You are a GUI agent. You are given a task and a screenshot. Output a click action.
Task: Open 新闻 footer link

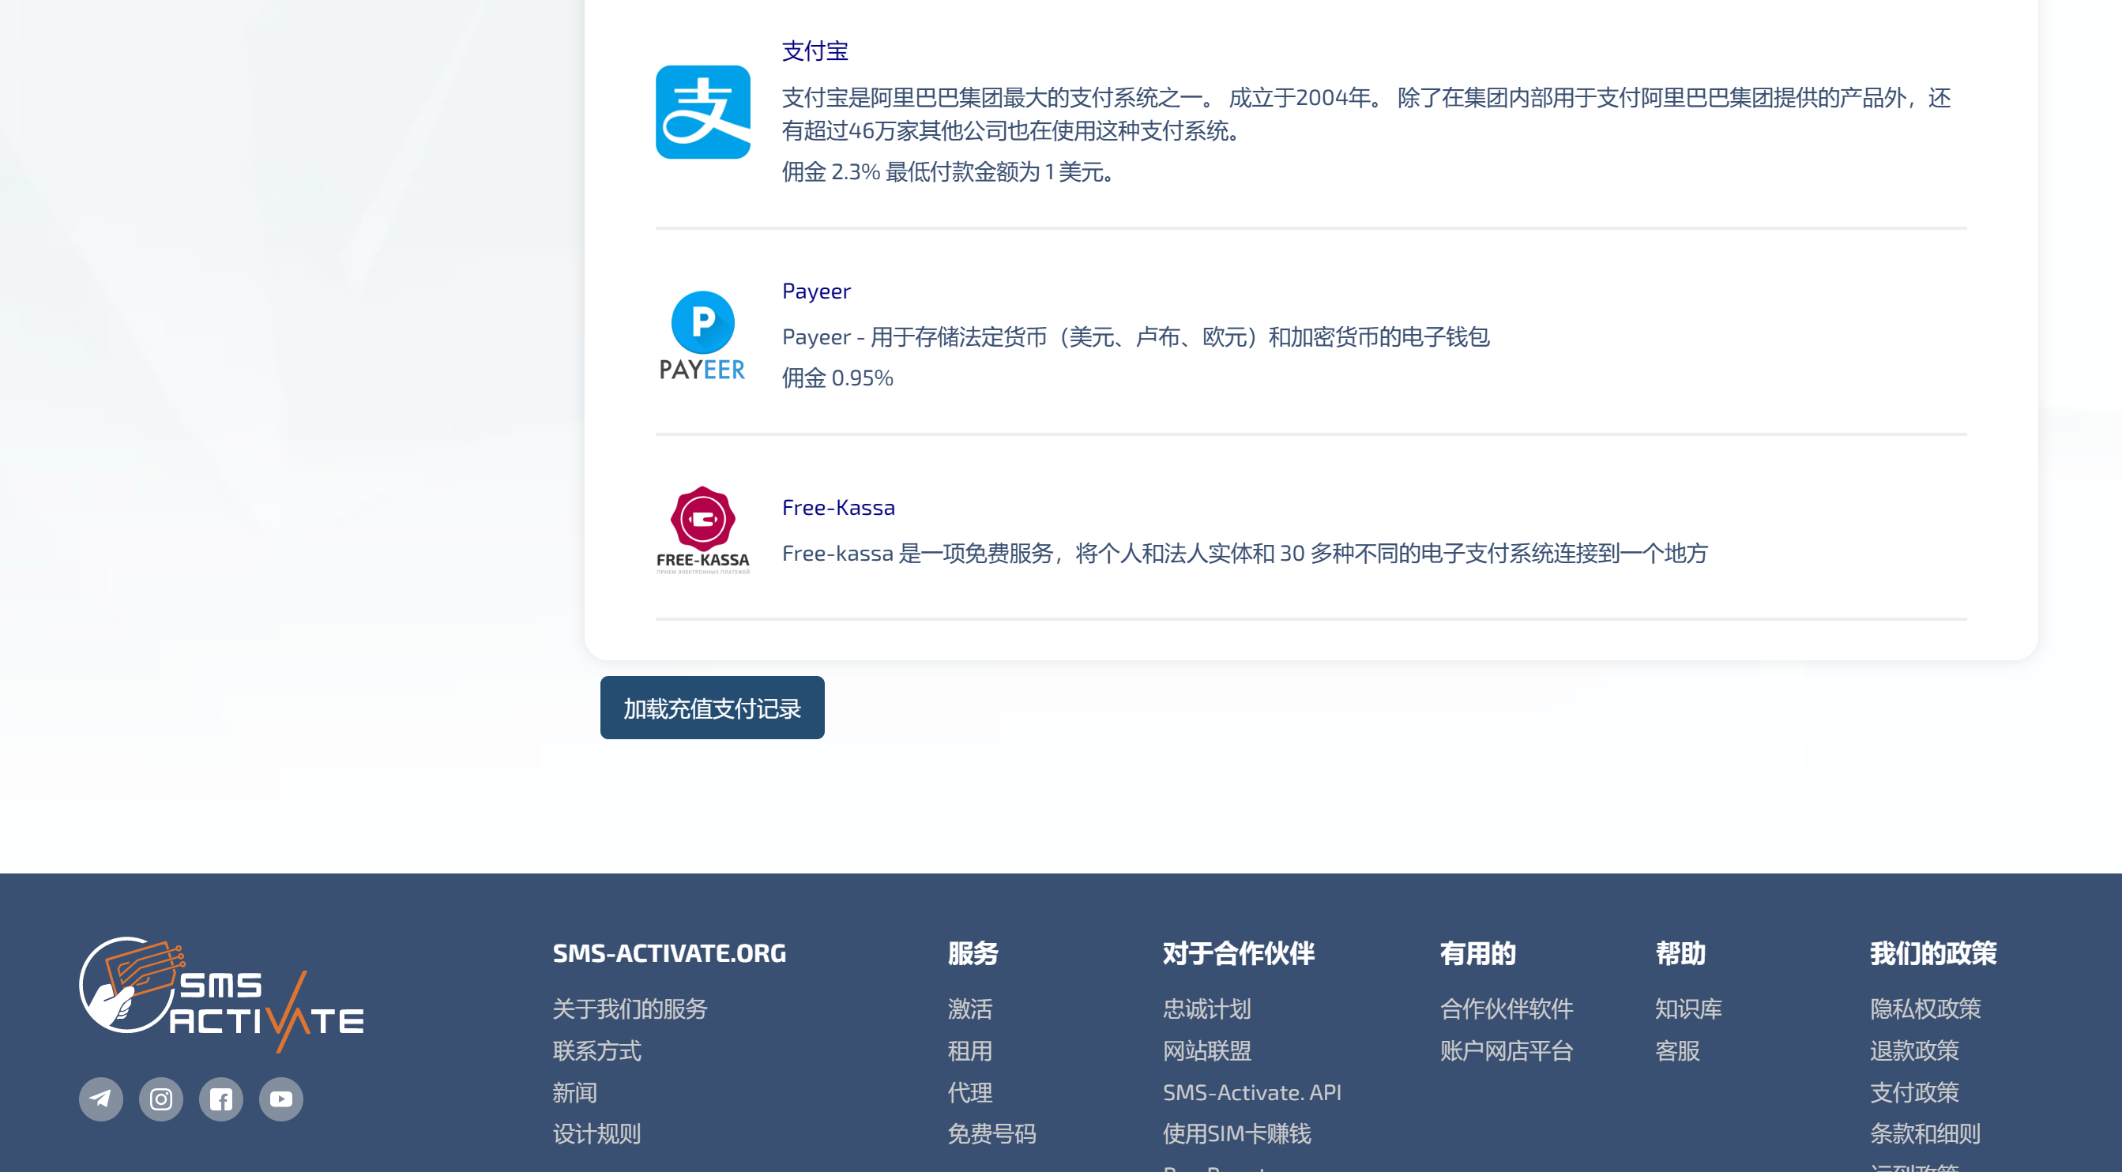[x=574, y=1092]
